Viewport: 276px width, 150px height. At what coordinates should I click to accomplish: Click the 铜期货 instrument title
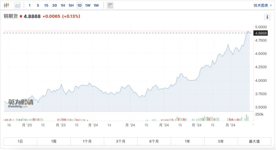[x=11, y=16]
